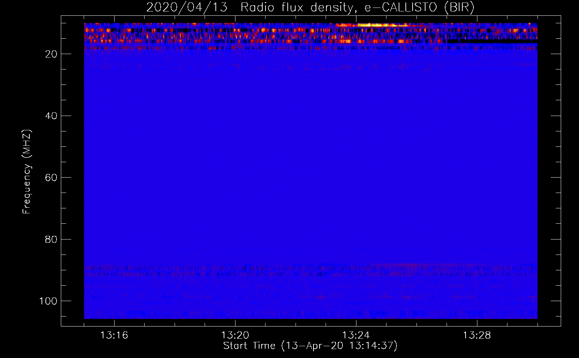Click the 13:20 time tick label

point(235,335)
